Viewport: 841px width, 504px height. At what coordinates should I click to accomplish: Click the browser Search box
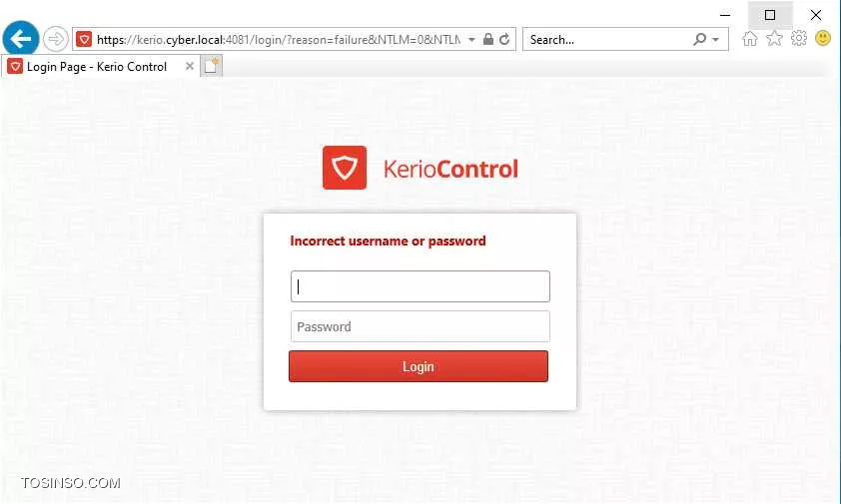(608, 39)
